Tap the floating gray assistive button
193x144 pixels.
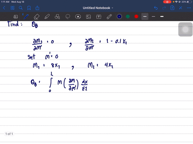click(185, 29)
